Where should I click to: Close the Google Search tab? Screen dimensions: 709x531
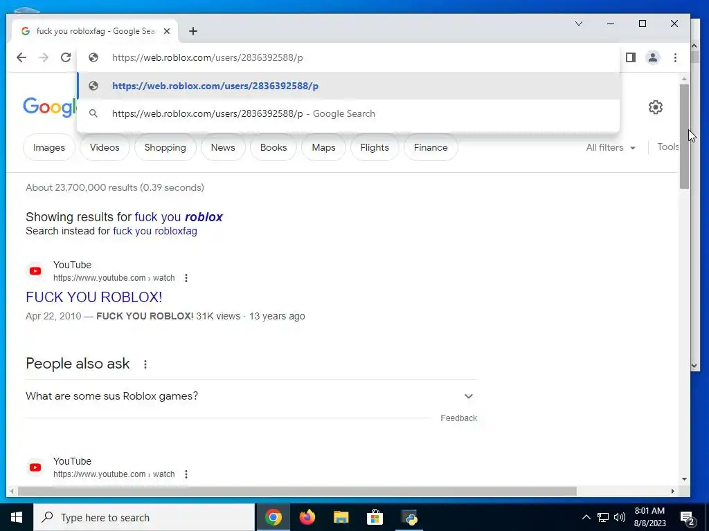pyautogui.click(x=167, y=31)
